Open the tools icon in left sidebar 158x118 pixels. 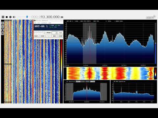(3, 33)
